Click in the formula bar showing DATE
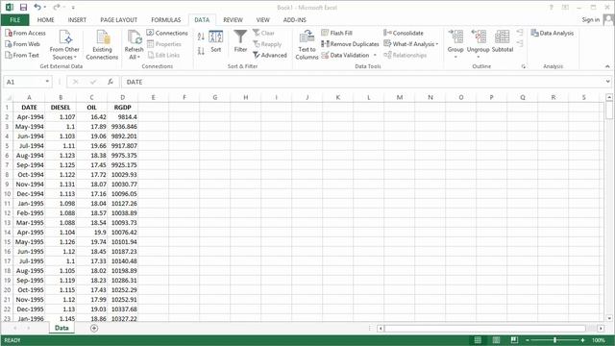Image resolution: width=615 pixels, height=346 pixels. click(363, 82)
